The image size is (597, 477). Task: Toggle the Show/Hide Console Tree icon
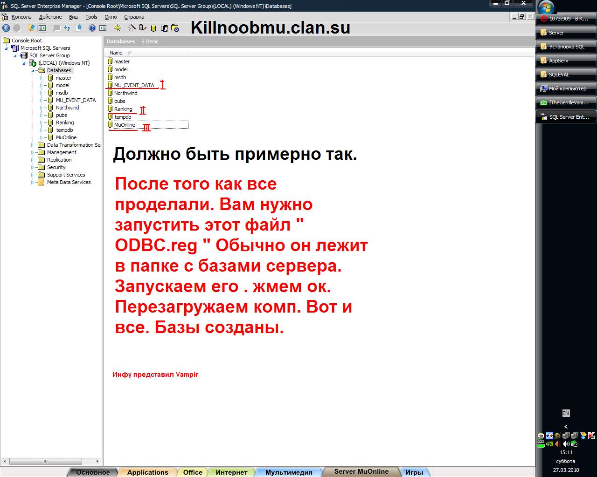(x=42, y=28)
